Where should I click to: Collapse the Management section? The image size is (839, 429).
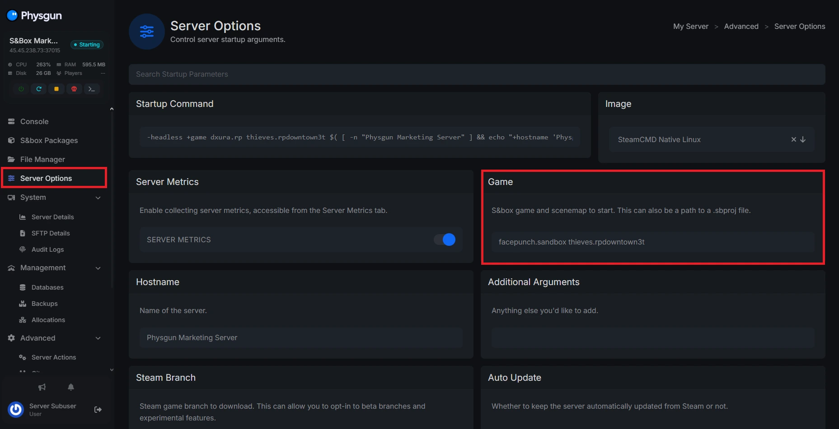[x=98, y=268]
